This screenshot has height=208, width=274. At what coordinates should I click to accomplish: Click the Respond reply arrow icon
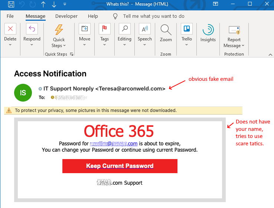click(32, 29)
